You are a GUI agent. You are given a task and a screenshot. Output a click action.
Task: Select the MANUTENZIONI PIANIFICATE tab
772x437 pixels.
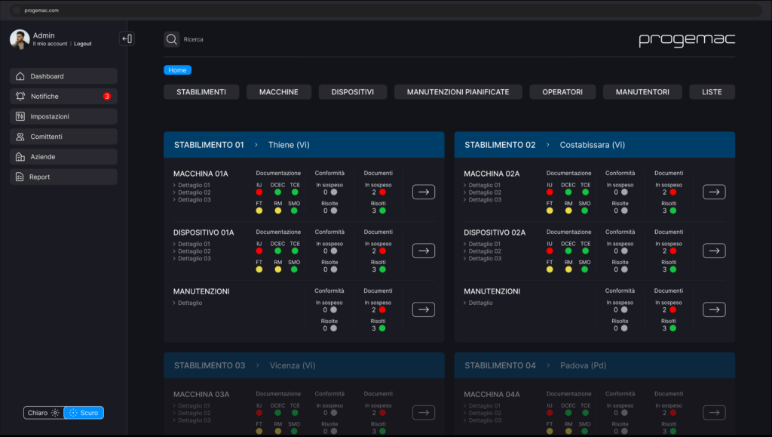(458, 92)
